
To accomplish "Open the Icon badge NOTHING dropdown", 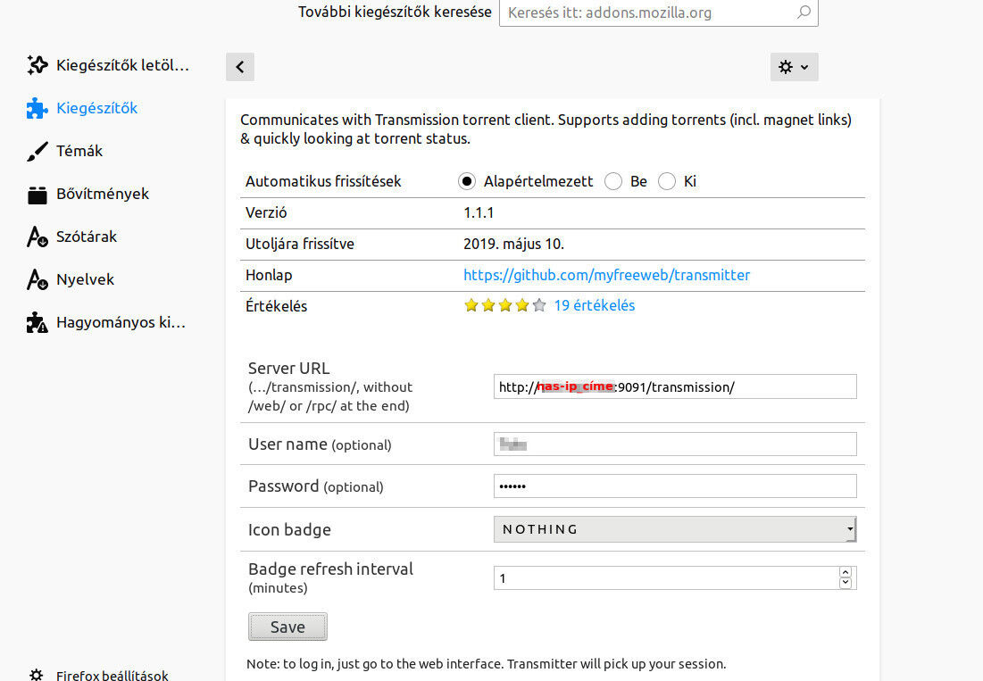I will pos(675,529).
